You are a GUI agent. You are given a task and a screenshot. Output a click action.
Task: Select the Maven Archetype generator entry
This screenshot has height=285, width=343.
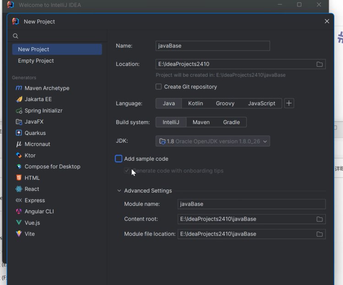click(57, 88)
